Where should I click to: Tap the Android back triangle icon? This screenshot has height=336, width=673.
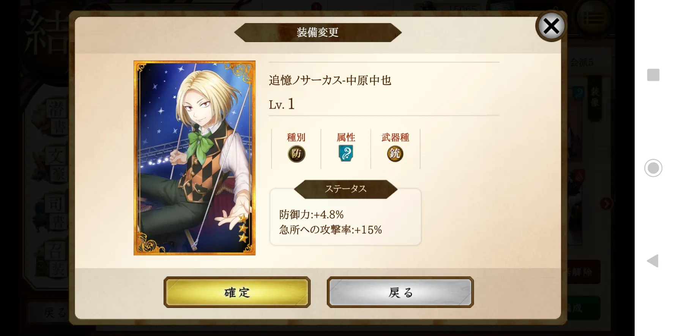tap(652, 261)
